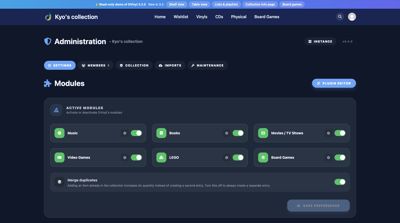Click the Instance button
Viewport: 400px width, 223px height.
click(320, 41)
